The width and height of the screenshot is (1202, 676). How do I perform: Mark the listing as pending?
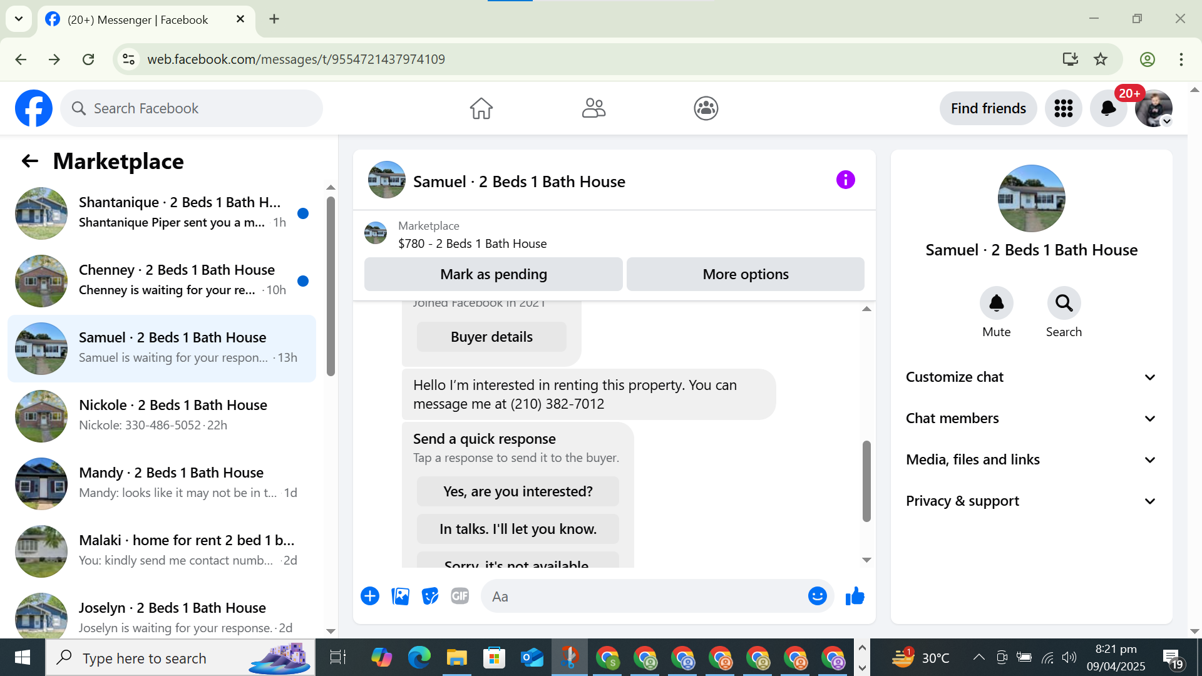[x=493, y=274]
